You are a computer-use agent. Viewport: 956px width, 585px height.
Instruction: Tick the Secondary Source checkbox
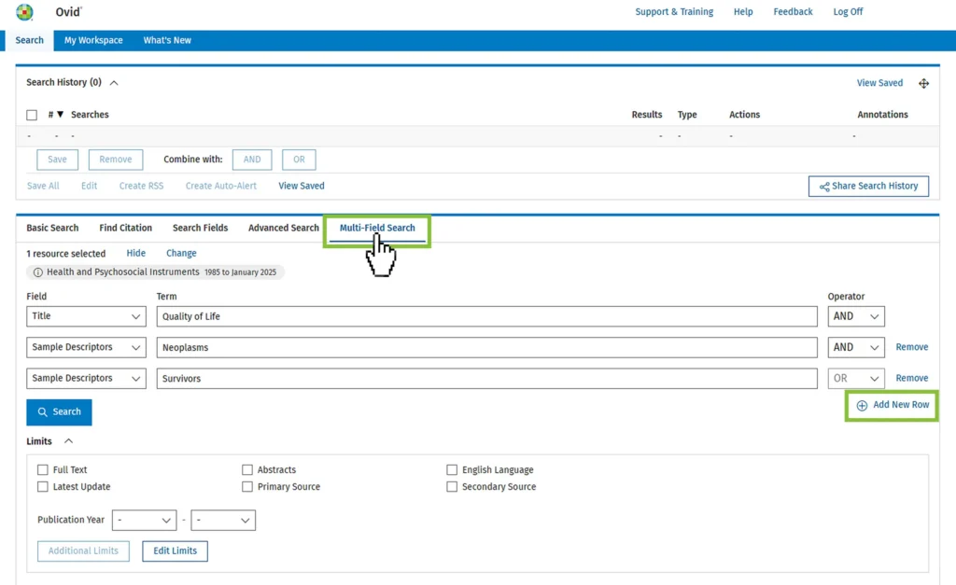[452, 487]
